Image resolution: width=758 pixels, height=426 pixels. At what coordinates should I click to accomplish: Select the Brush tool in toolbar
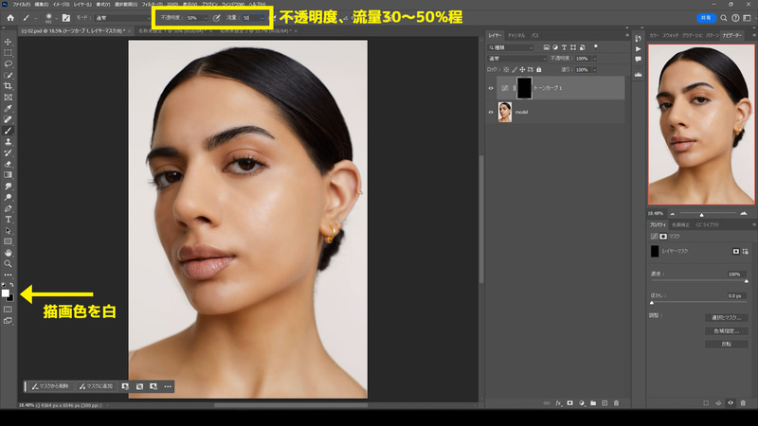point(9,131)
